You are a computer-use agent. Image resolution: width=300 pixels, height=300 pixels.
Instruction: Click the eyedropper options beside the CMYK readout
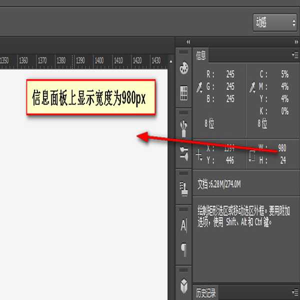point(252,87)
